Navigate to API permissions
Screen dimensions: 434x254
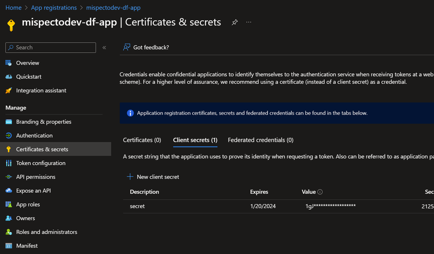36,177
